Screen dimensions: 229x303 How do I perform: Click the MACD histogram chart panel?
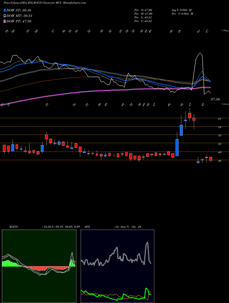[39, 266]
